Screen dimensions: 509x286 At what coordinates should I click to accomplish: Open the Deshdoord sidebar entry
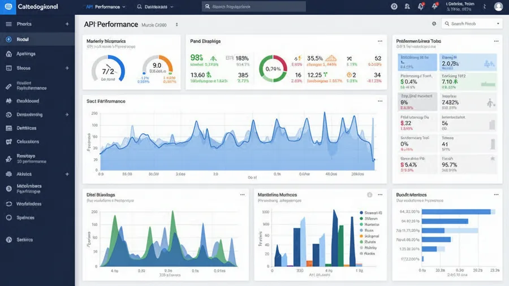pyautogui.click(x=37, y=101)
